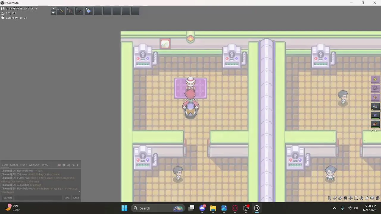The height and width of the screenshot is (214, 381).
Task: Click the Putmanius chat message
Action: 38,180
